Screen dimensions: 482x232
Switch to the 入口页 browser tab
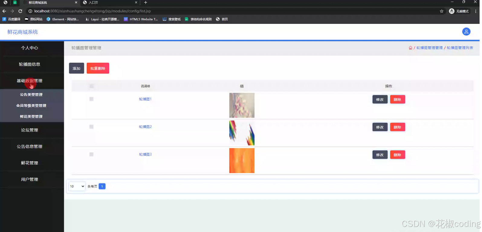tap(110, 2)
